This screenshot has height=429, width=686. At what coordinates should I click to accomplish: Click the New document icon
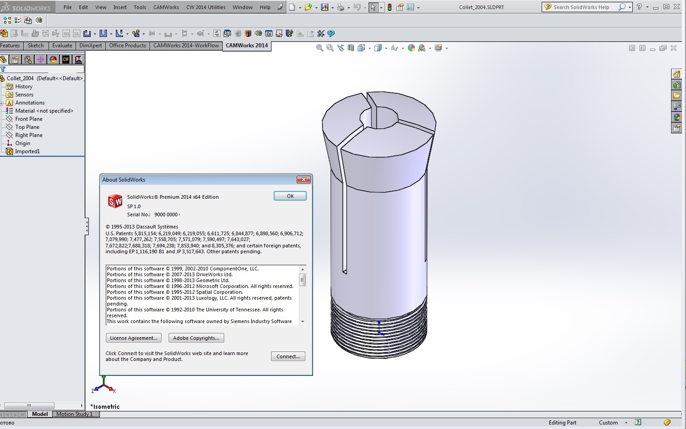click(292, 7)
